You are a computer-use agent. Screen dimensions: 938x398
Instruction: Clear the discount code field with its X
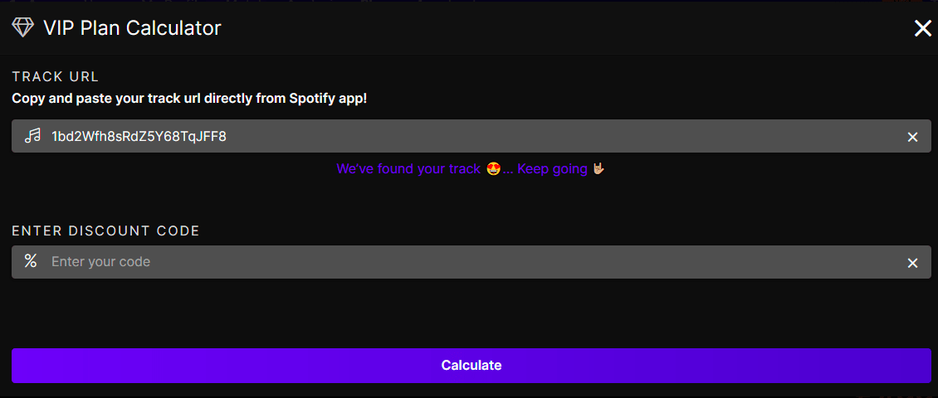(x=912, y=263)
